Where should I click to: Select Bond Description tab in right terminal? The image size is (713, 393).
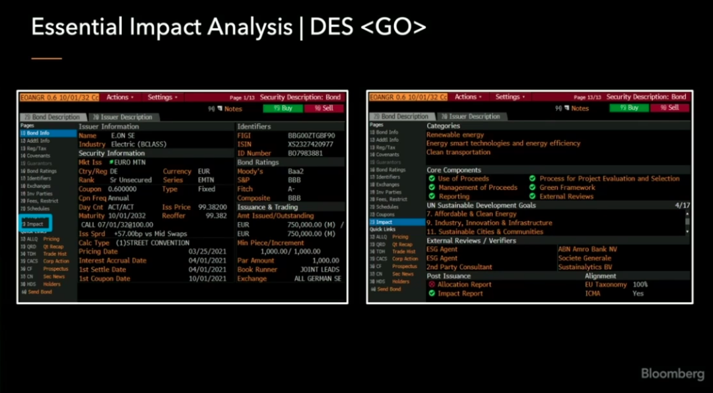[401, 117]
